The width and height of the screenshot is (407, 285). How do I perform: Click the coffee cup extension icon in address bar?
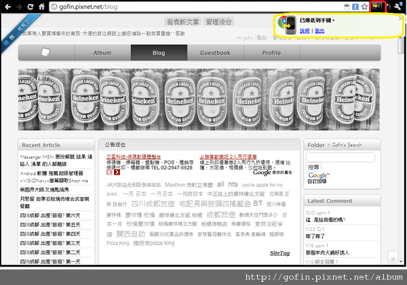tap(347, 7)
